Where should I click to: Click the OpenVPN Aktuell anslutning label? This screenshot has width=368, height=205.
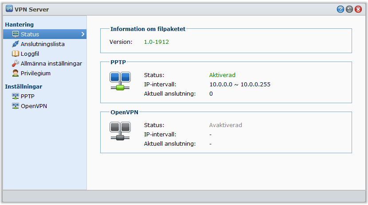click(x=170, y=143)
